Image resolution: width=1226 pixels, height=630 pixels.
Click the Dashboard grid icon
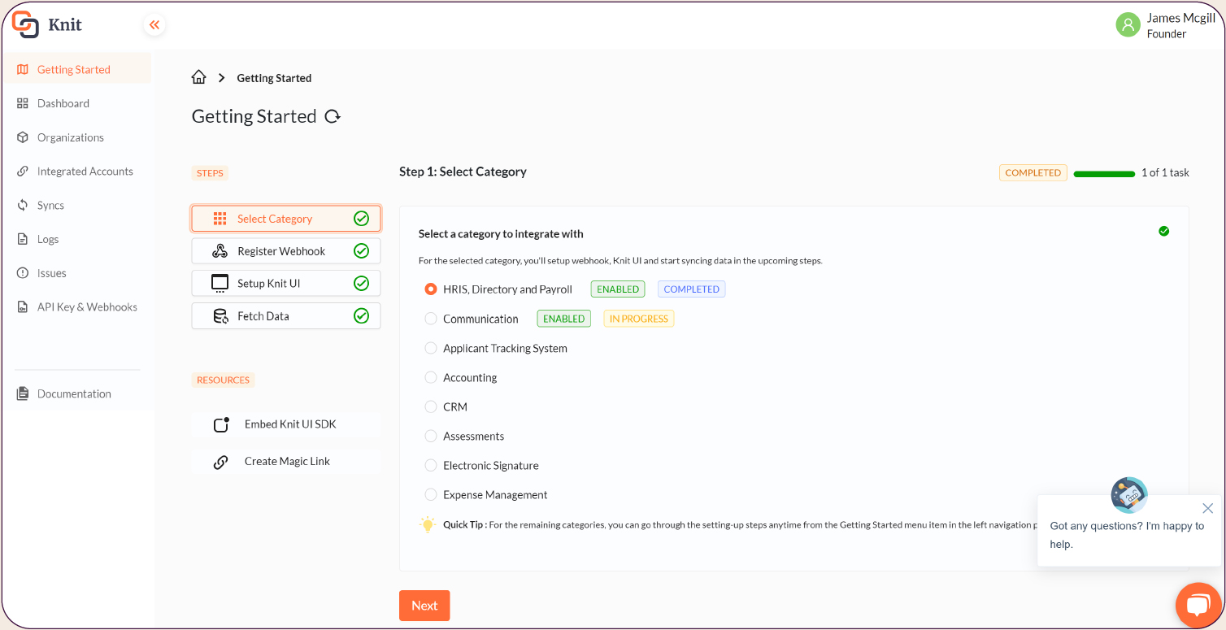23,104
